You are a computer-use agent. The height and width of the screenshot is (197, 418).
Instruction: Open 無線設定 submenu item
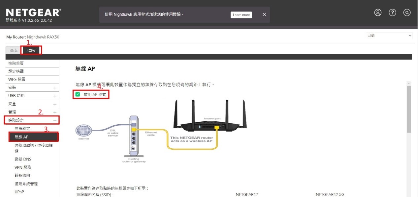click(x=22, y=129)
